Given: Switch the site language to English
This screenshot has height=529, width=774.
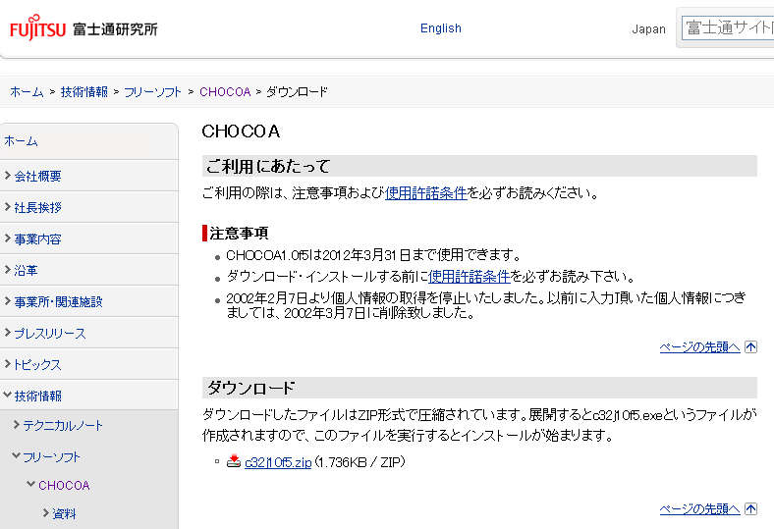Looking at the screenshot, I should click(440, 28).
